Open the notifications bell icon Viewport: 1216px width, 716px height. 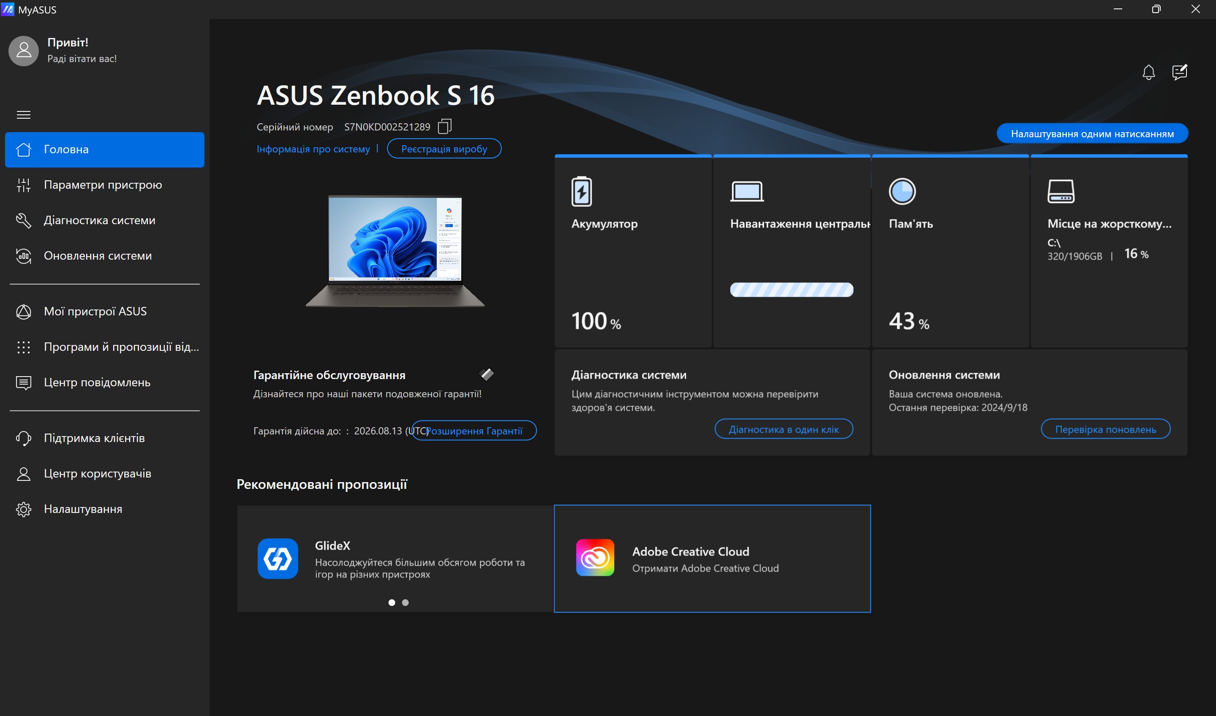[1148, 72]
